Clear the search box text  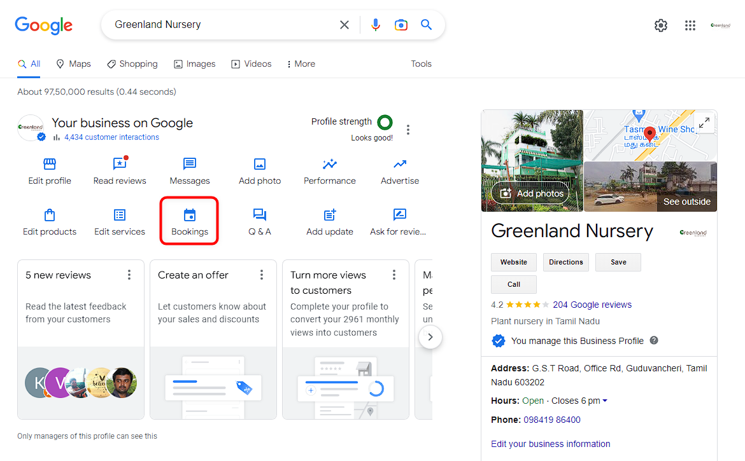tap(344, 25)
